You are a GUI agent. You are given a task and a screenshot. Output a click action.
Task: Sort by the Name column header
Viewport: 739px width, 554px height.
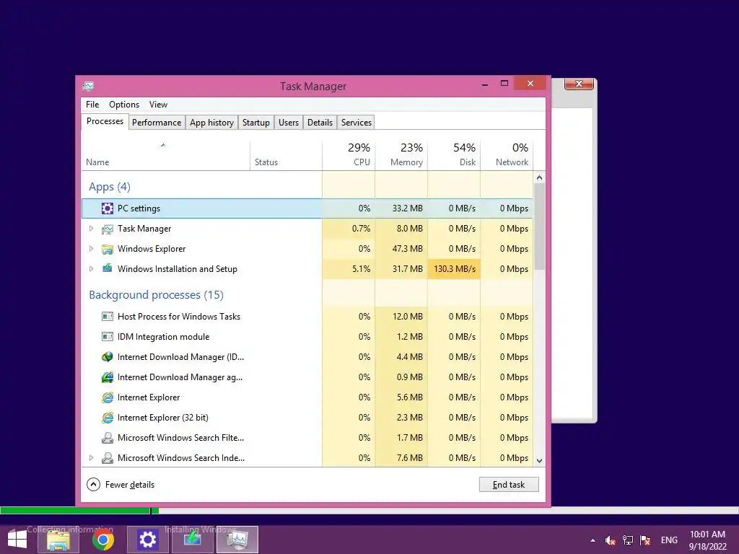click(x=165, y=156)
